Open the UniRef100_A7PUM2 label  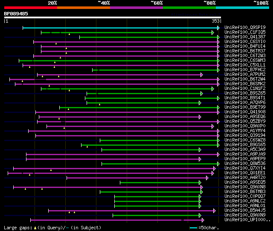tap(245, 75)
